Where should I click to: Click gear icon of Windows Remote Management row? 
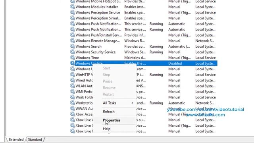[72, 41]
